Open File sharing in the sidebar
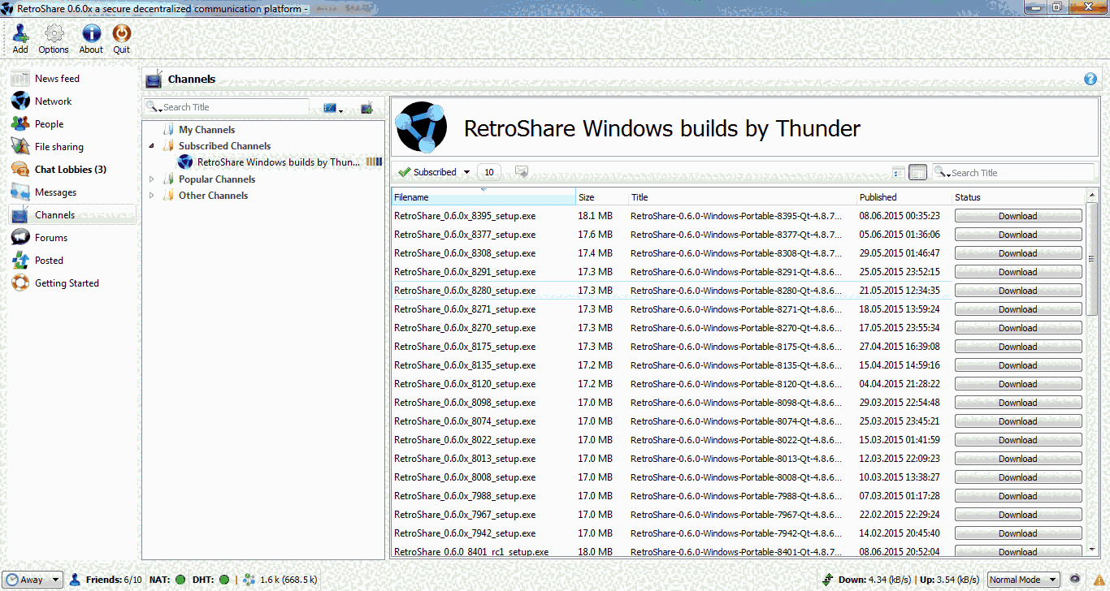Image resolution: width=1110 pixels, height=591 pixels. tap(59, 147)
